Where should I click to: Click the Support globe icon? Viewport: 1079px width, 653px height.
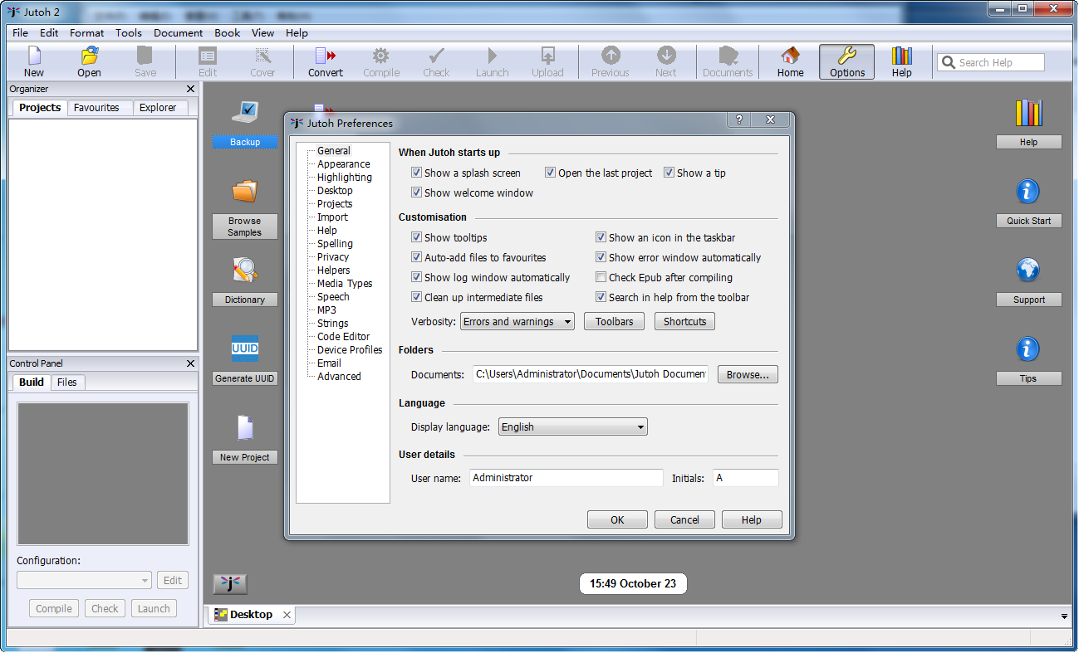(1028, 270)
